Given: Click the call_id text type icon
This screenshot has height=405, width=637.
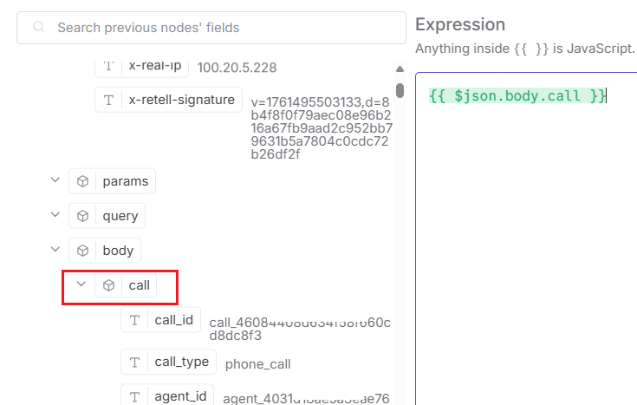Looking at the screenshot, I should pos(135,320).
